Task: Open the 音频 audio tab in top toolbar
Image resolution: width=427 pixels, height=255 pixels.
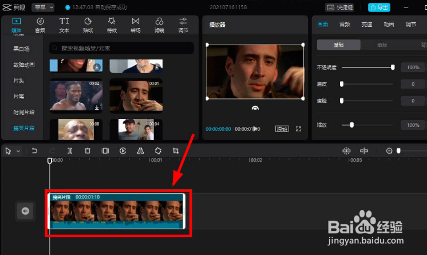Action: coord(40,25)
